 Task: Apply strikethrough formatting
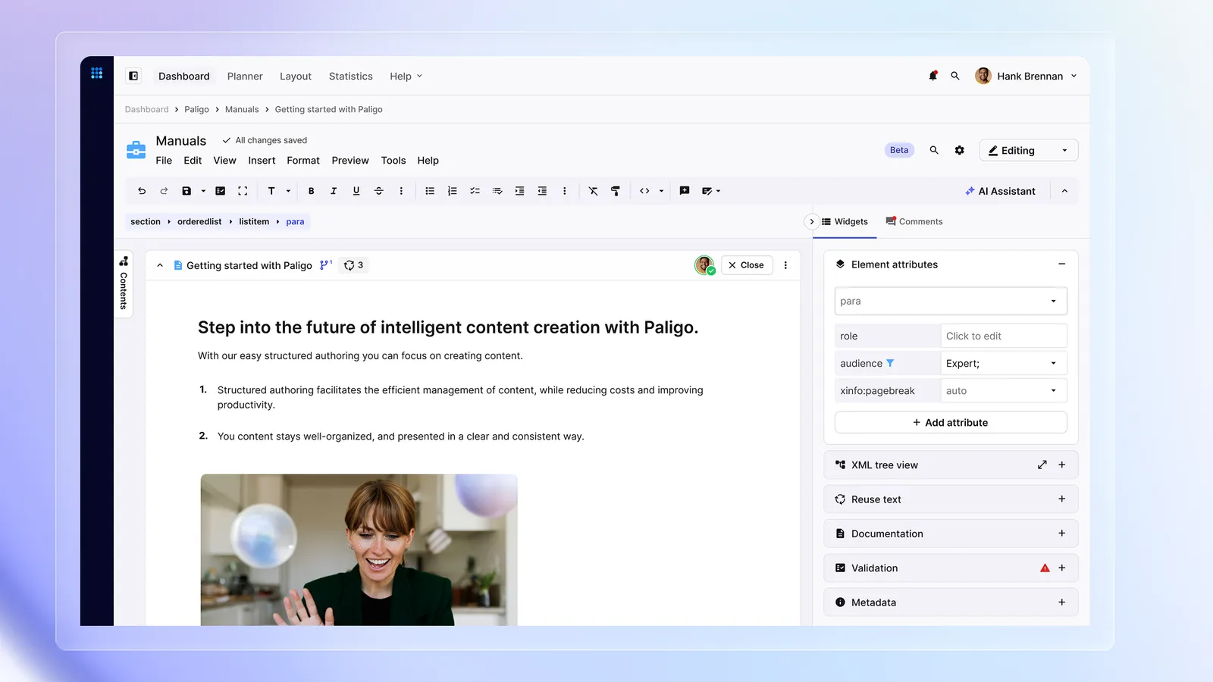(x=379, y=191)
